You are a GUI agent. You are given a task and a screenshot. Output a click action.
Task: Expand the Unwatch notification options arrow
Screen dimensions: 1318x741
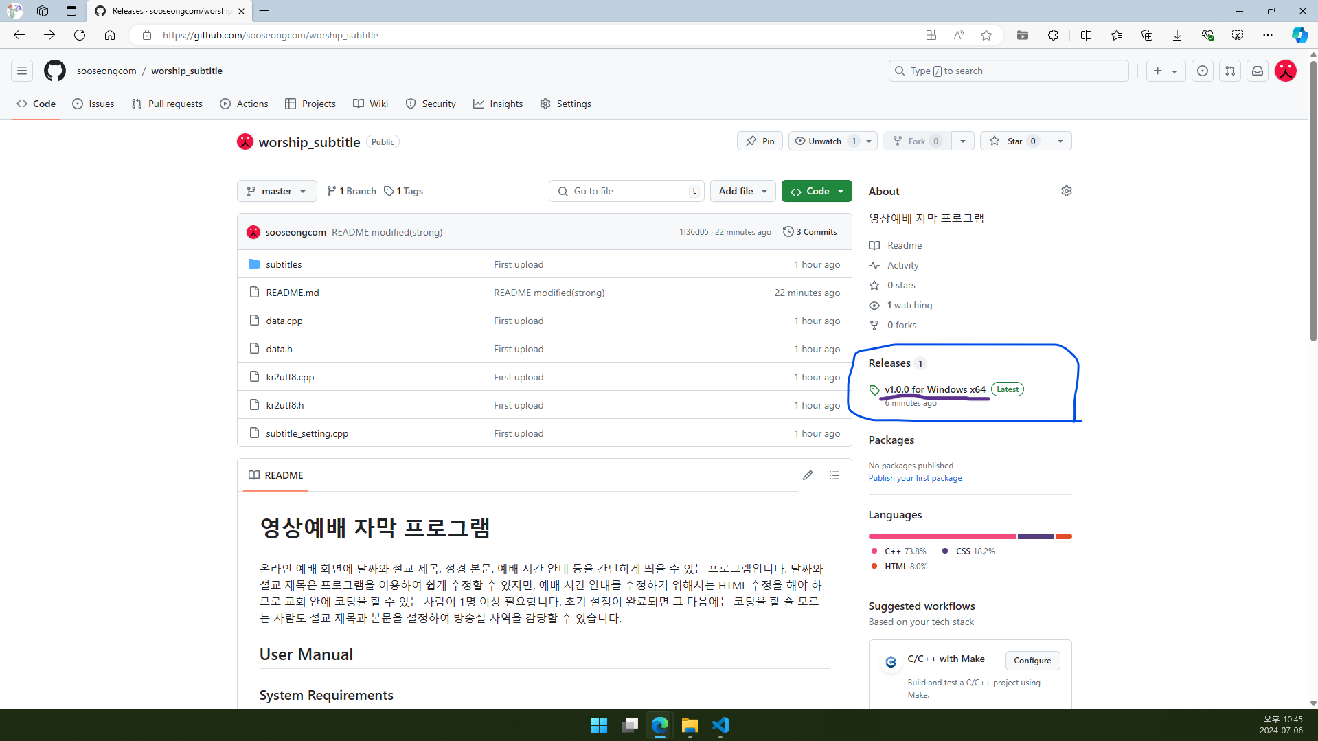869,141
